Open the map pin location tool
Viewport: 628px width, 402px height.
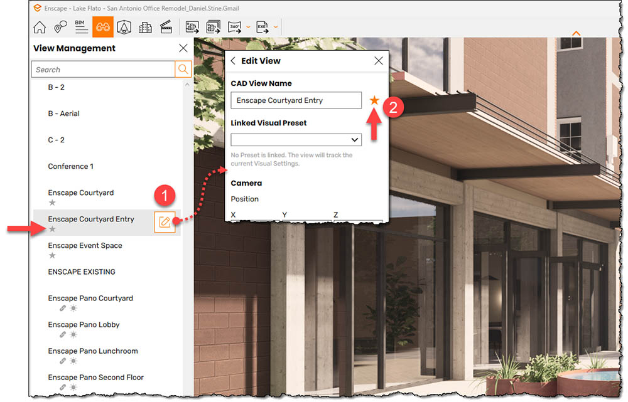pyautogui.click(x=60, y=27)
